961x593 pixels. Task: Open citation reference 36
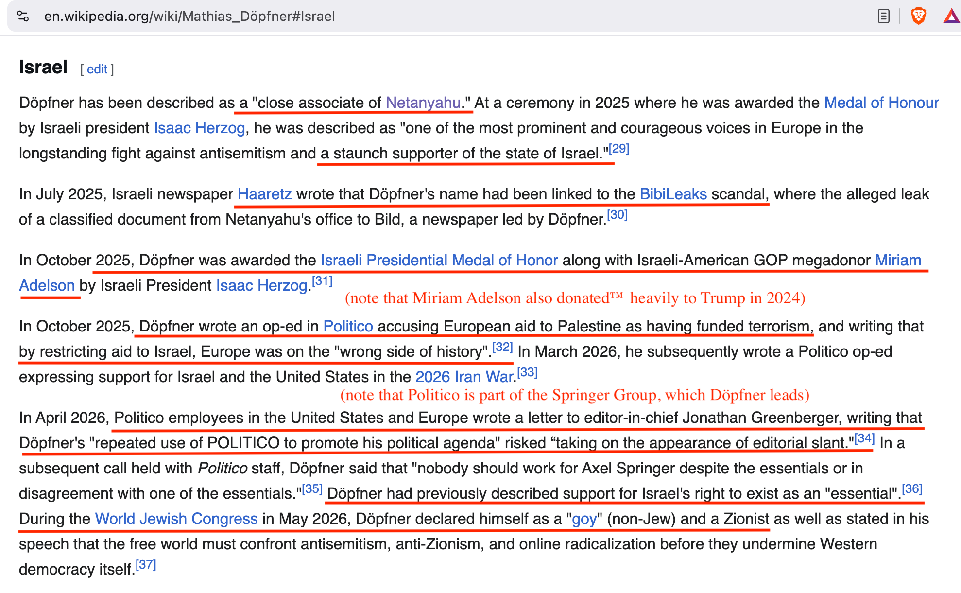click(x=912, y=489)
